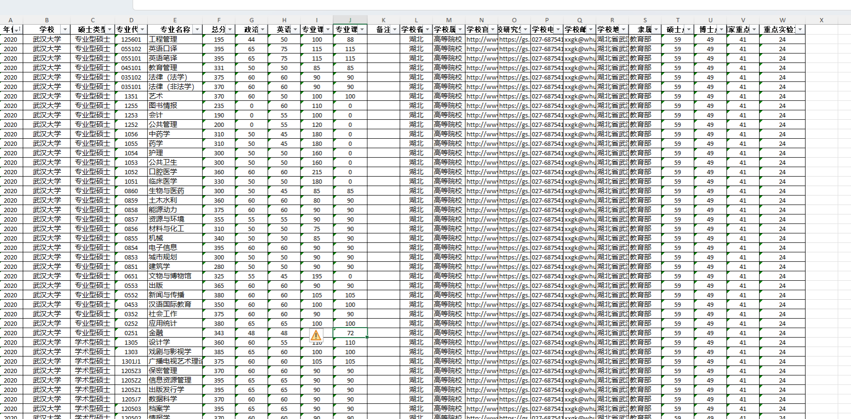This screenshot has width=851, height=419.
Task: Open the 博士点 filter dropdown in column U
Action: [722, 29]
